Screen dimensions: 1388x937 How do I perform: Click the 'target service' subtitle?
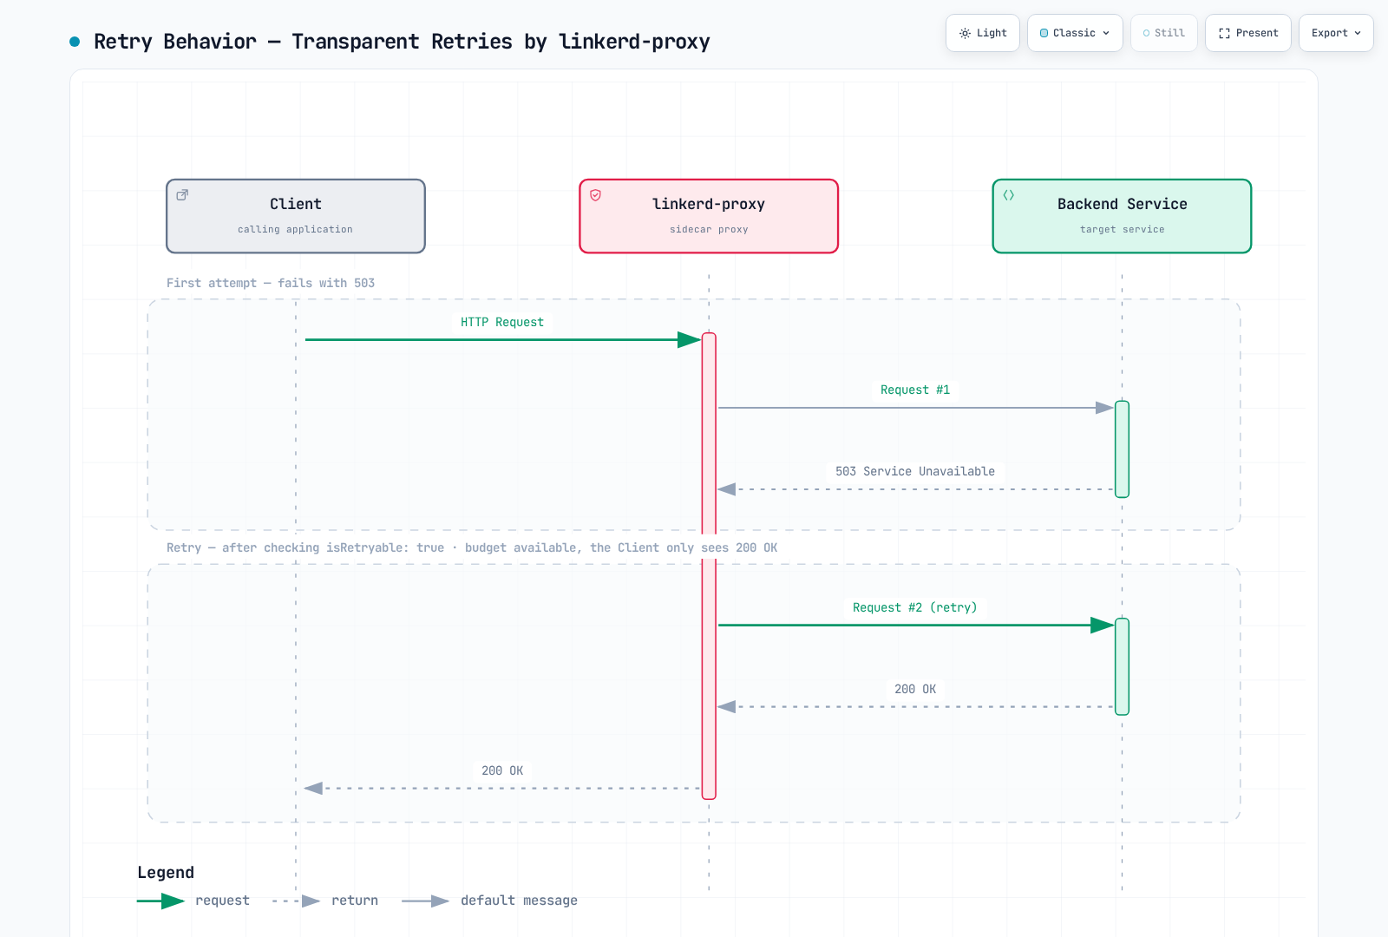point(1122,229)
